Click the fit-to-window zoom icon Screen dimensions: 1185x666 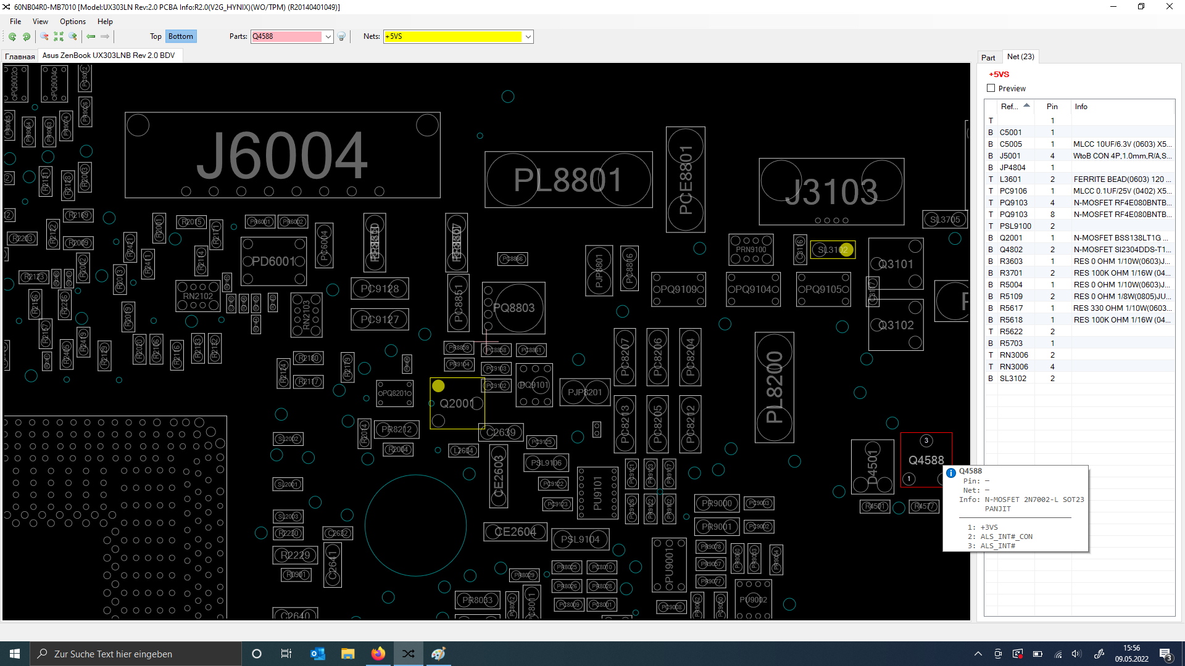pyautogui.click(x=59, y=37)
